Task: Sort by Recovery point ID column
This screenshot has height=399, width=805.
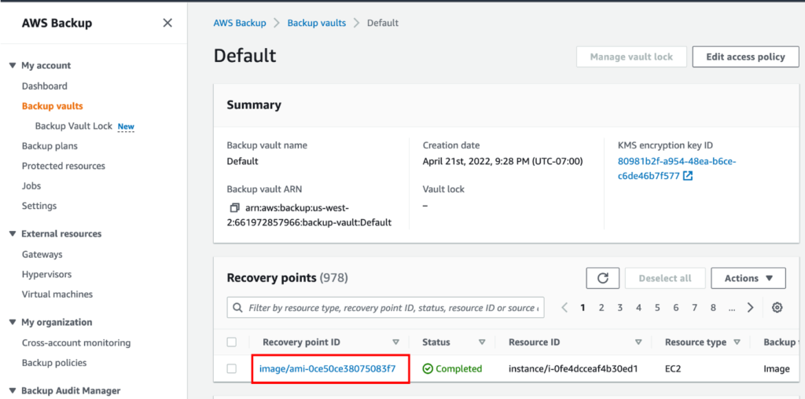Action: (x=395, y=342)
